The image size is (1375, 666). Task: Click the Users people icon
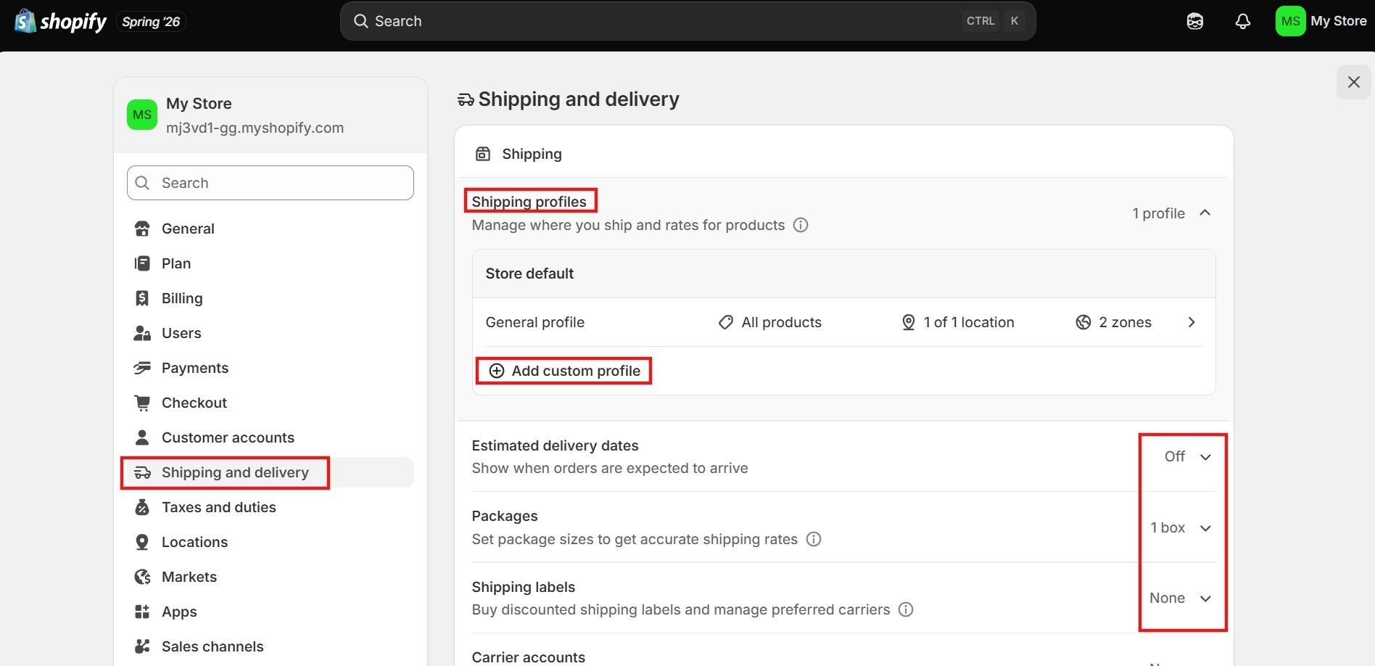coord(142,333)
